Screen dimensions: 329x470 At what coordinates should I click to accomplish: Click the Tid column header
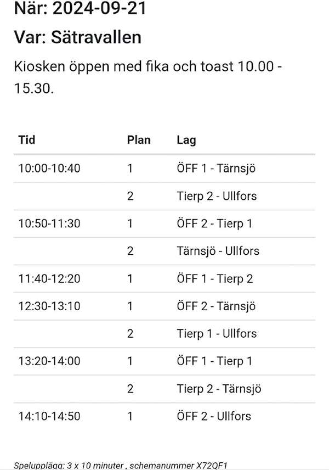point(27,140)
